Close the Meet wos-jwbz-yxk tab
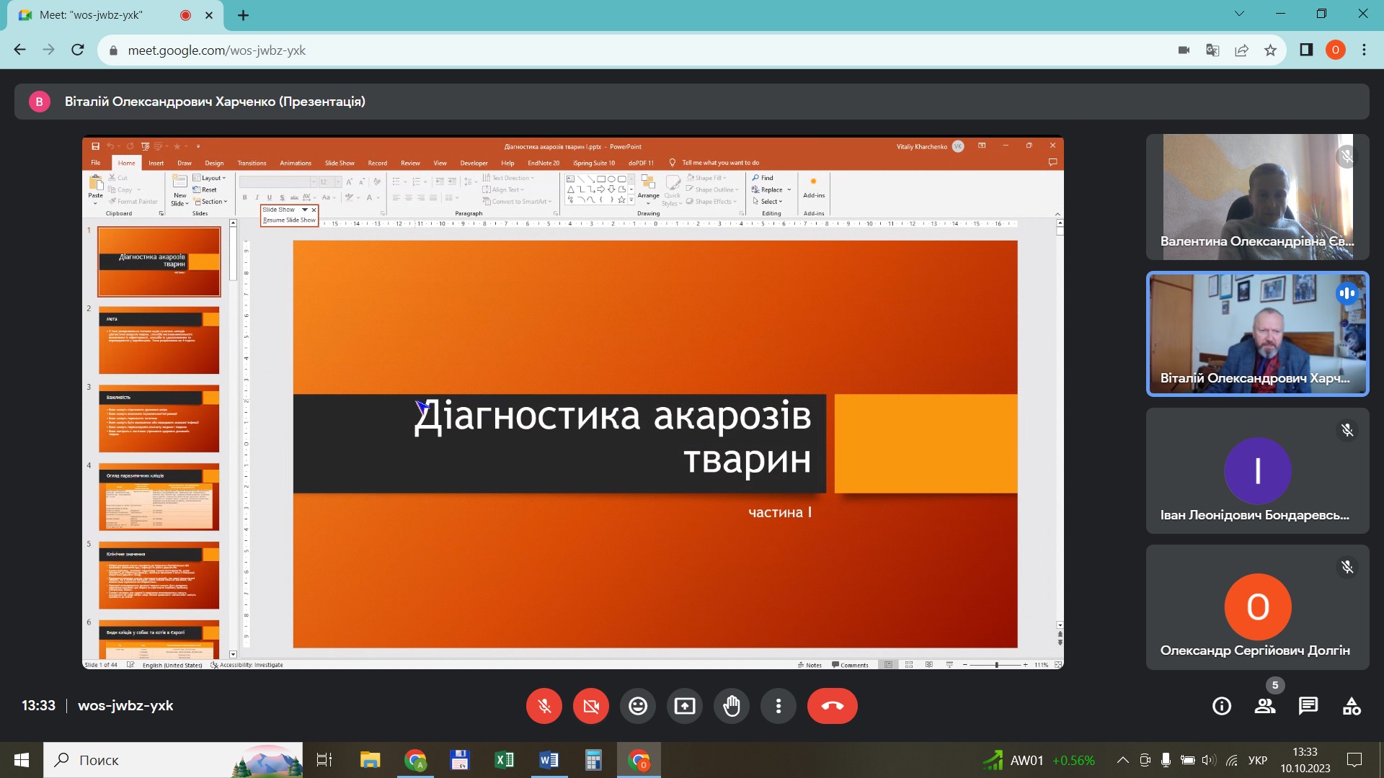 (x=209, y=15)
